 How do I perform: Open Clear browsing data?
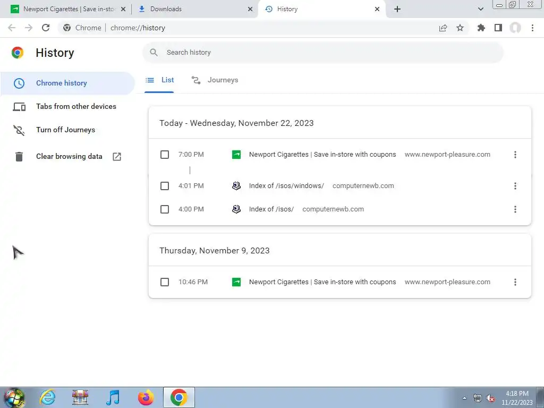coord(67,157)
